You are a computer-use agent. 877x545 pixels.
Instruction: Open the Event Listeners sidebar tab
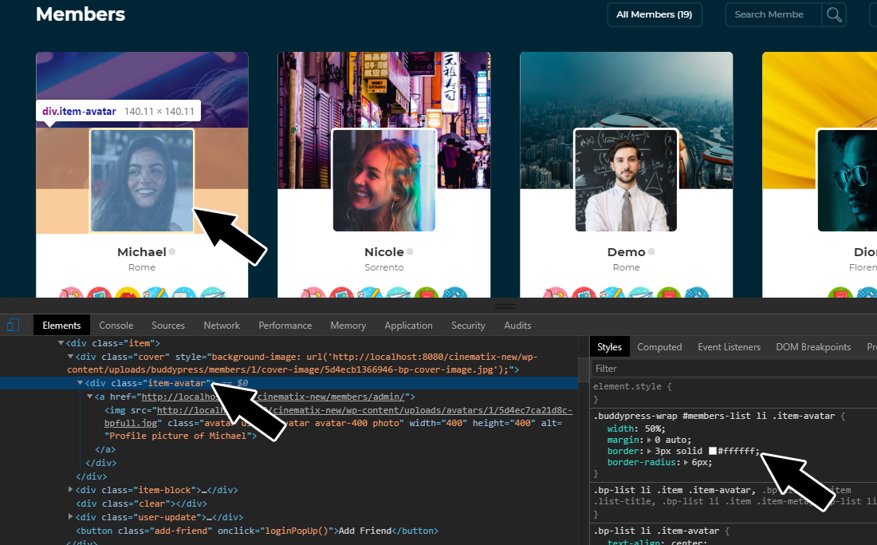(729, 347)
